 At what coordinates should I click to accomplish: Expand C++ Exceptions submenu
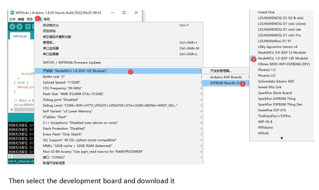[x=118, y=123]
